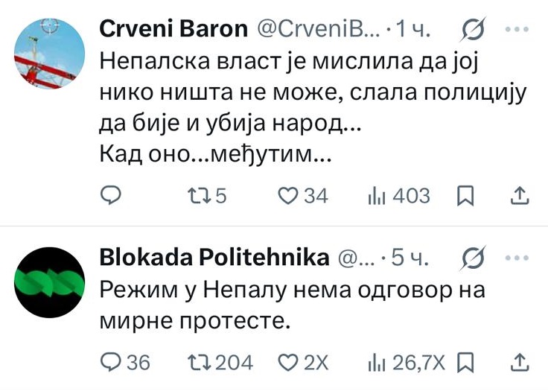
Task: Reply to Crveni Baron's tweet
Action: 110,195
